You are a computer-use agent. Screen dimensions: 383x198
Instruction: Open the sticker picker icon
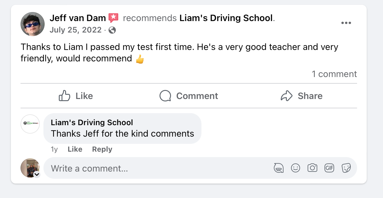(346, 168)
